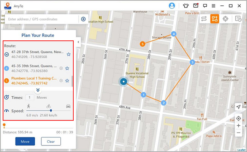Click route waypoint 4 on the map

click(174, 34)
